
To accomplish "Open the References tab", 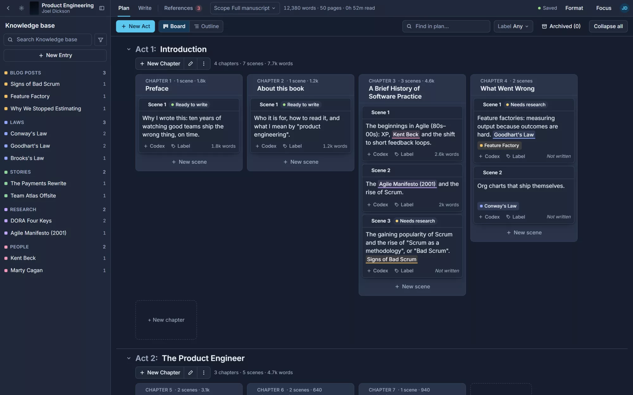I will click(x=183, y=8).
